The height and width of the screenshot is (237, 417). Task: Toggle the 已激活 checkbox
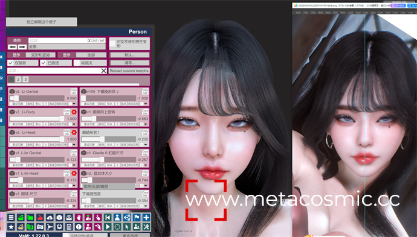coord(44,63)
